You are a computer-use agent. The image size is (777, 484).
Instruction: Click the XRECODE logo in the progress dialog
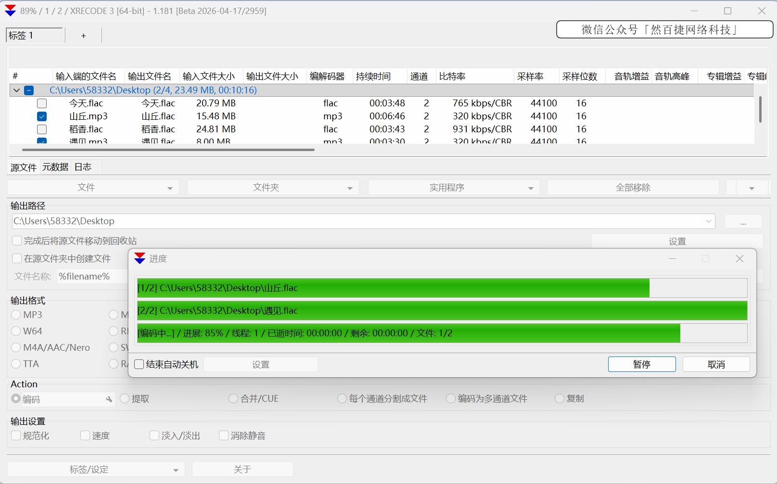click(x=140, y=258)
